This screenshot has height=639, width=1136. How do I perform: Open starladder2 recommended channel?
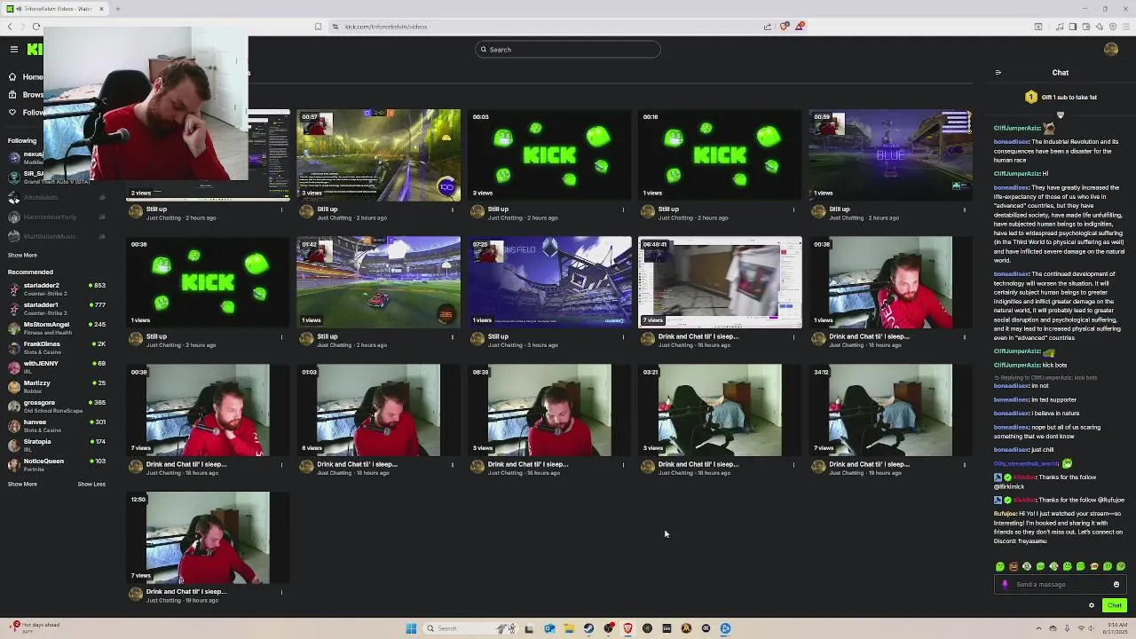[57, 289]
